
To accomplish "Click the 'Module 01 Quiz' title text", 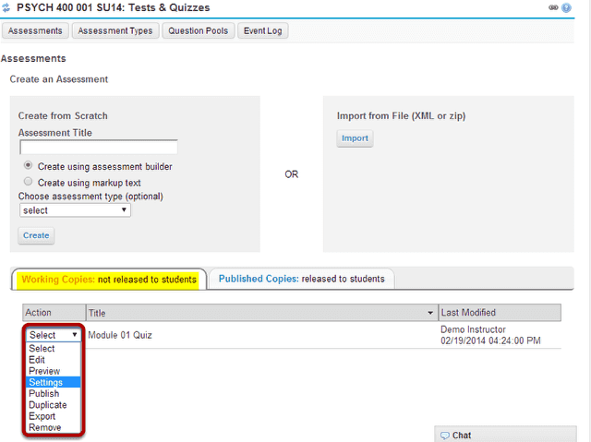I will pyautogui.click(x=120, y=335).
